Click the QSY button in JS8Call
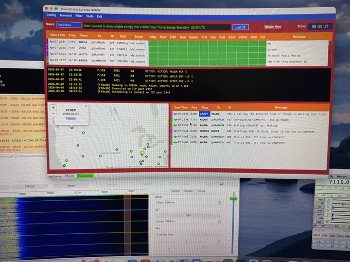Viewport: 350px width, 262px height. click(x=188, y=215)
